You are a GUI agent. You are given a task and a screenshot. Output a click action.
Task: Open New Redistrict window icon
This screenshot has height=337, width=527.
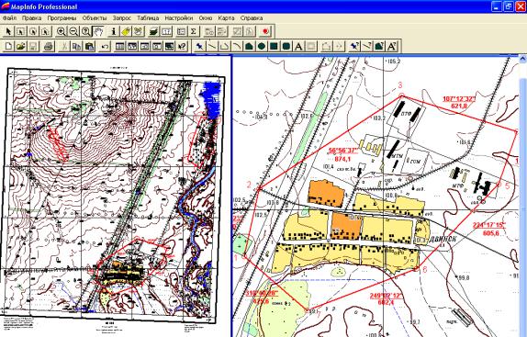pos(169,46)
